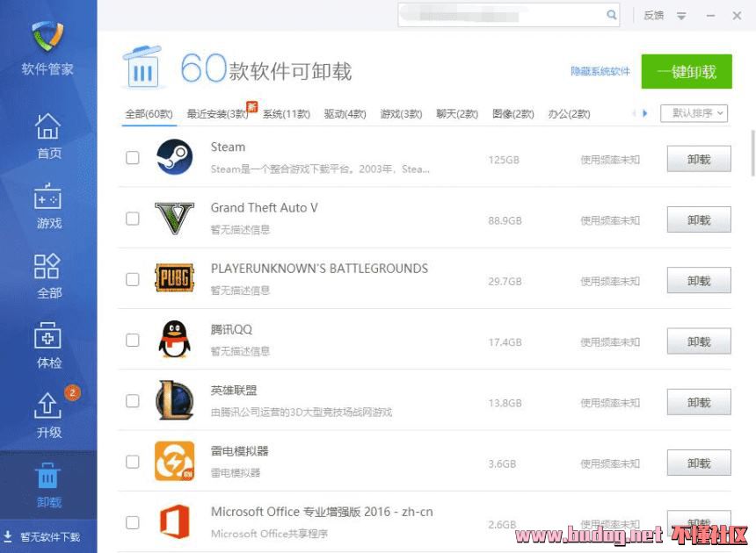Open the download status icon at bottom-left
The image size is (756, 553).
pyautogui.click(x=8, y=536)
